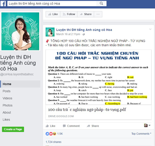Viewport: 155px width, 146px height.
Task: Click the reaction emoji icons beside 1.5K
Action: tap(51, 134)
